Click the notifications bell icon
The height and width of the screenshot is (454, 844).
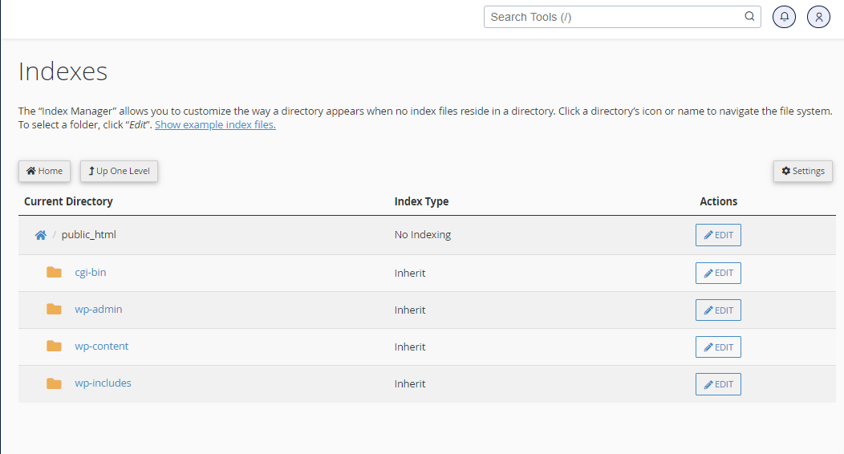pos(784,17)
